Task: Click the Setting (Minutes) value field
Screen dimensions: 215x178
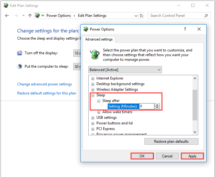Action: tap(146, 106)
